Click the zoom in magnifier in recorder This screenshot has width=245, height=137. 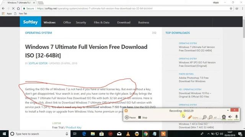click(204, 117)
